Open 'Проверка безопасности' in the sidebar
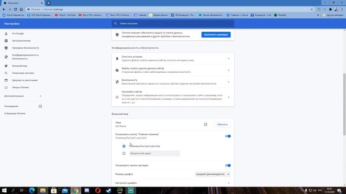 tap(25, 48)
